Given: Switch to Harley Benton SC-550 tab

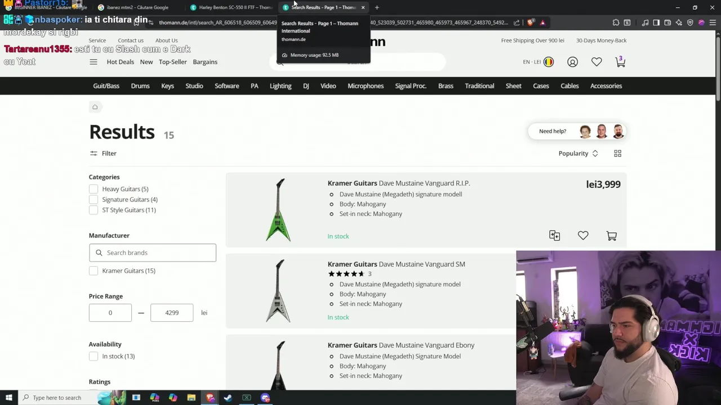Looking at the screenshot, I should [x=231, y=7].
